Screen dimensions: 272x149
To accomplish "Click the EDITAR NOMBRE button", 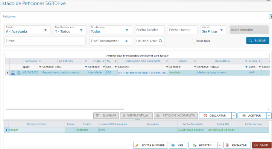I will (x=150, y=145).
